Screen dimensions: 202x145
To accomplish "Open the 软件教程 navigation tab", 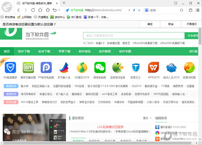I will [105, 51].
